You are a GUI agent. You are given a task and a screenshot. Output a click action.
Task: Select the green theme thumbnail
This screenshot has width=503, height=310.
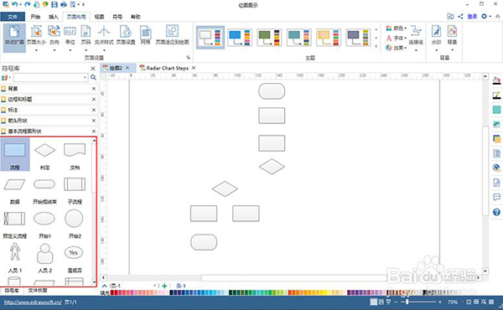point(269,38)
